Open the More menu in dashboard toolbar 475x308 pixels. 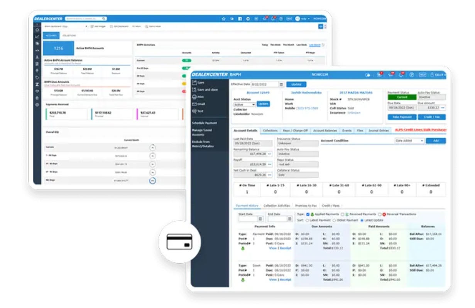[136, 26]
